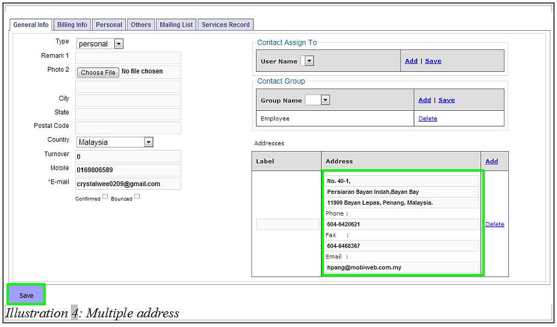This screenshot has width=557, height=327.
Task: Delete the address entry in Addresses table
Action: (494, 224)
